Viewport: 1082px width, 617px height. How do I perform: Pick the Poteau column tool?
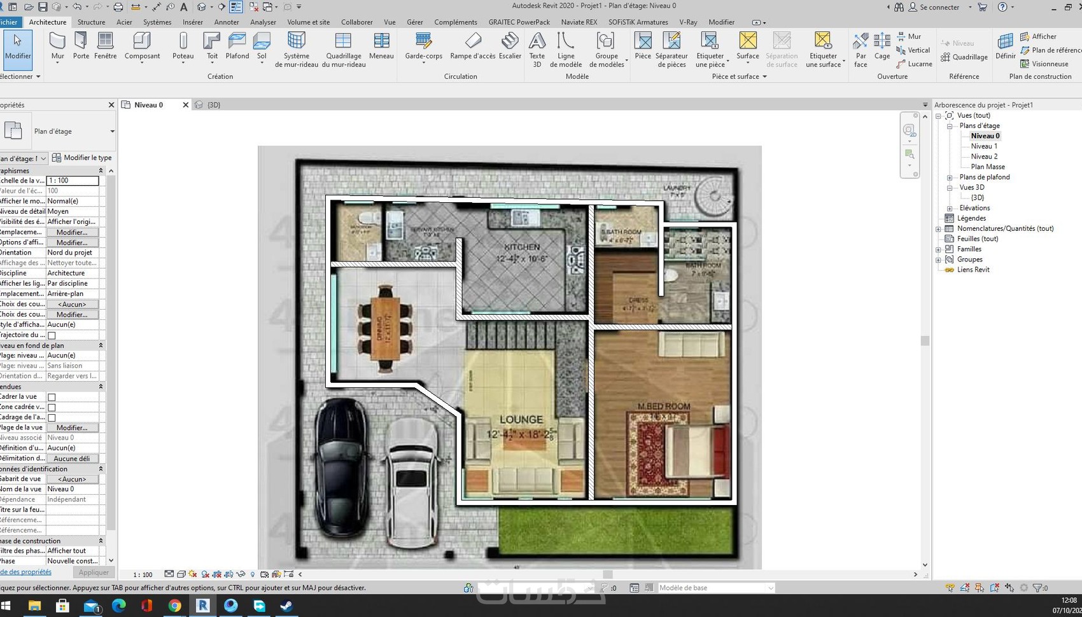coord(183,46)
